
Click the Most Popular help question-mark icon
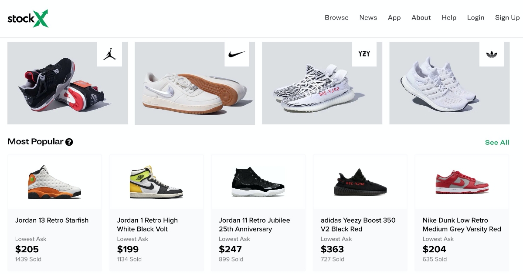click(69, 142)
